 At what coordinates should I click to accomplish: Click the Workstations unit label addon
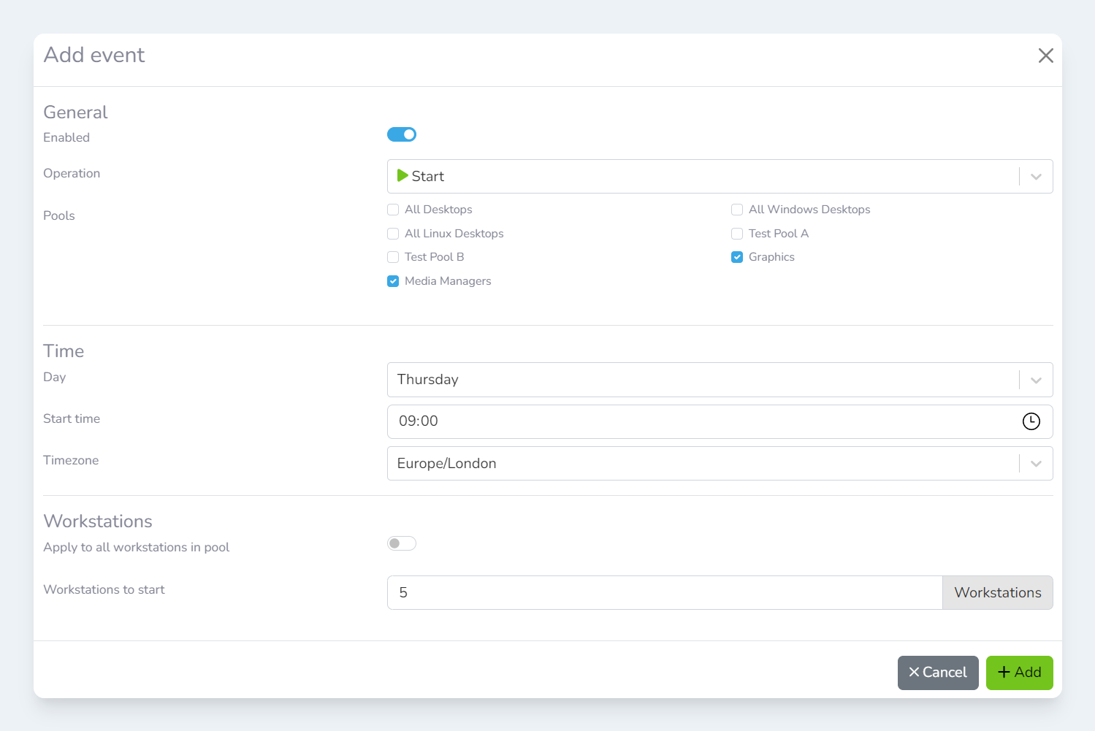[997, 592]
